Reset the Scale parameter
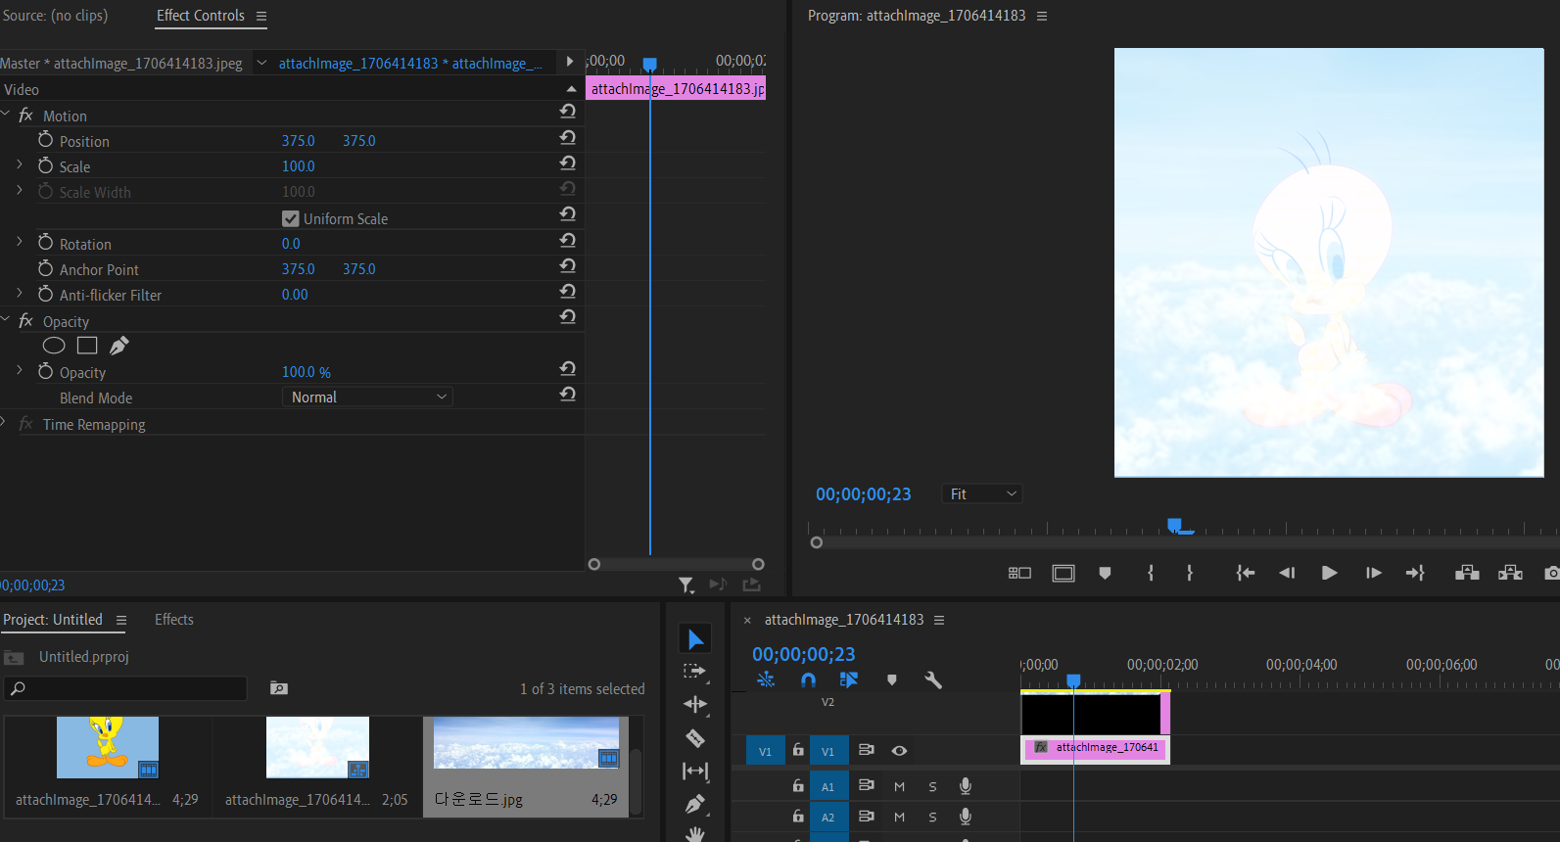This screenshot has width=1560, height=842. click(567, 164)
